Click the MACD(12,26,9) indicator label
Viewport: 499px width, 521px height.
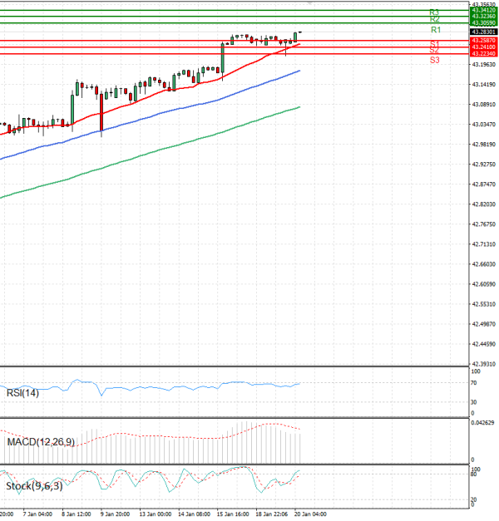pyautogui.click(x=42, y=442)
